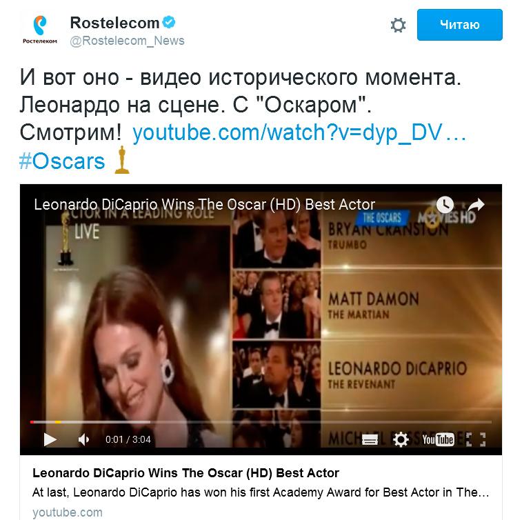Screen dimensions: 522x520
Task: Switch video to fullscreen mode
Action: pos(476,439)
